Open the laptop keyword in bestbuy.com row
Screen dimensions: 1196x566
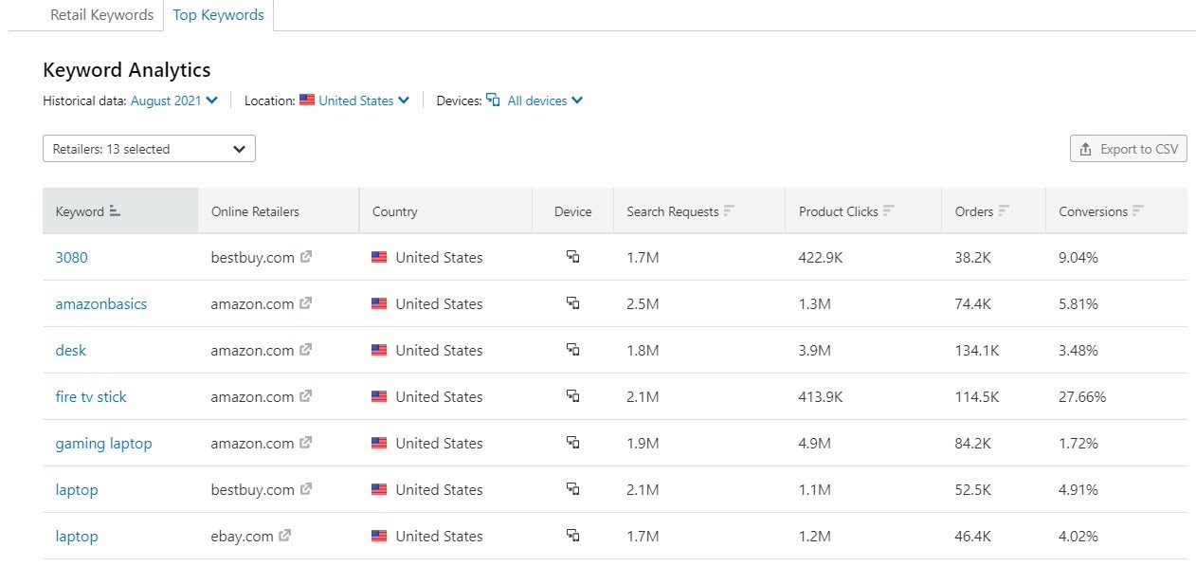77,490
